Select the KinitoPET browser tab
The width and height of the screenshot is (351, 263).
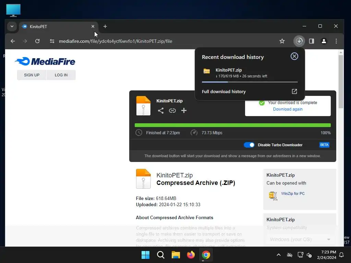click(x=58, y=27)
